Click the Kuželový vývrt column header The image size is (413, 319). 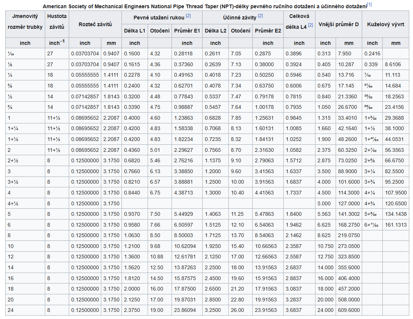[386, 24]
